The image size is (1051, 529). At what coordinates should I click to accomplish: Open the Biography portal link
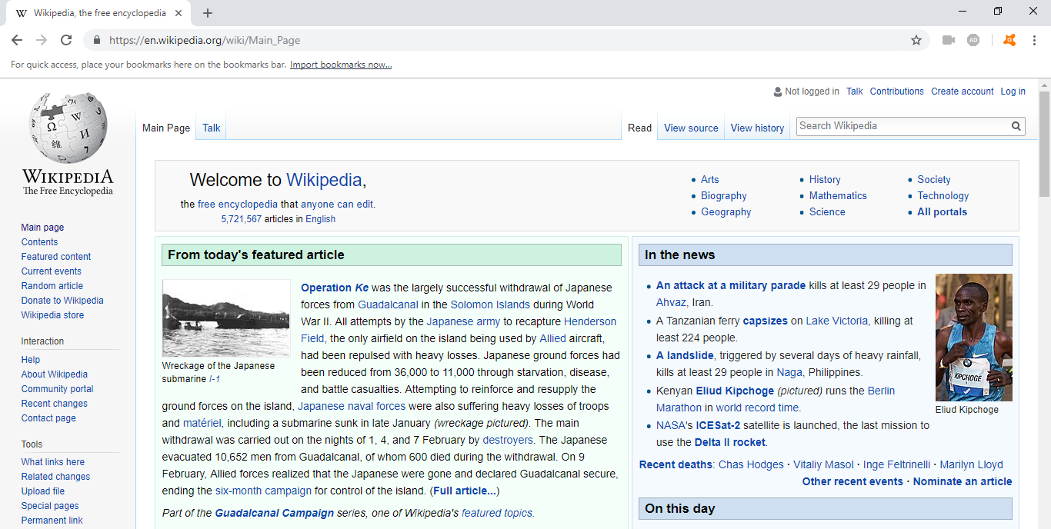724,196
